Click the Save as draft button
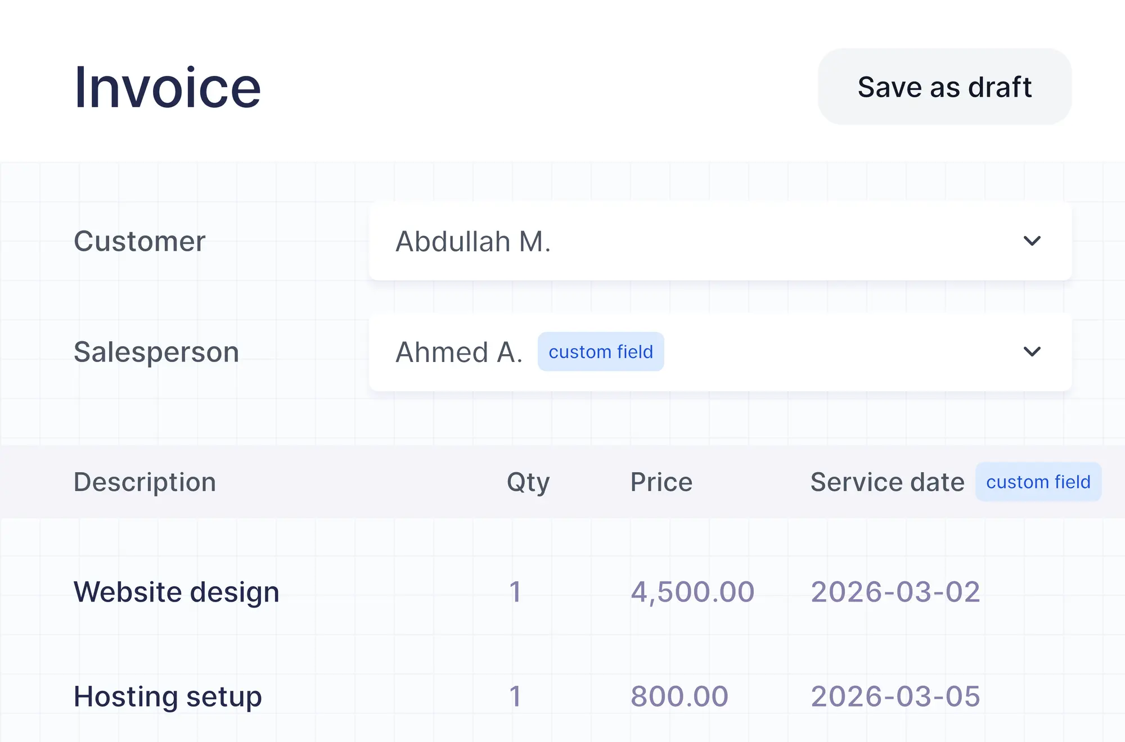Viewport: 1125px width, 742px height. click(x=944, y=87)
